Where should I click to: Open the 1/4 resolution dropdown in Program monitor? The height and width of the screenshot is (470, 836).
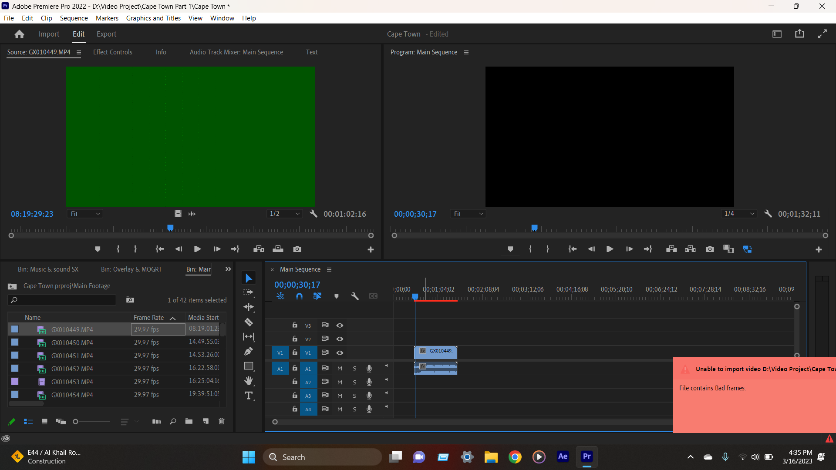(739, 214)
